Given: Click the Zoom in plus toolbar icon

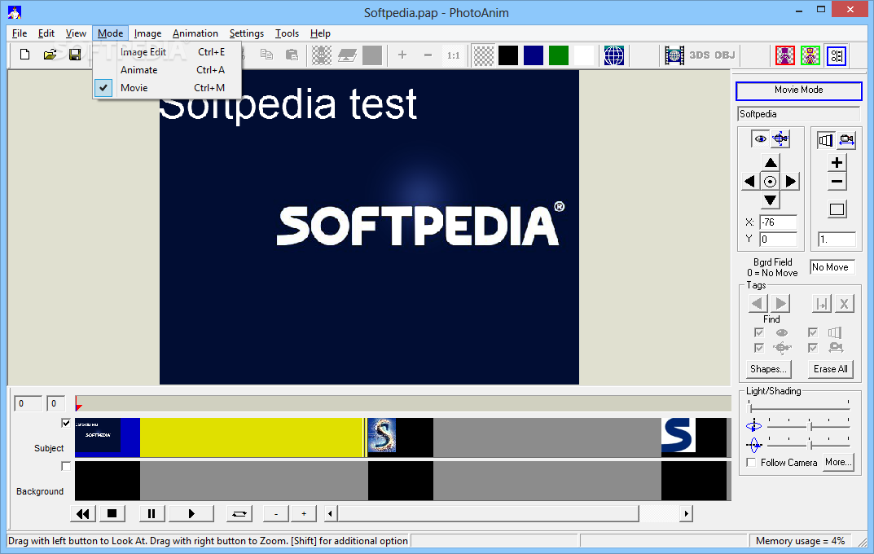Looking at the screenshot, I should (x=402, y=55).
